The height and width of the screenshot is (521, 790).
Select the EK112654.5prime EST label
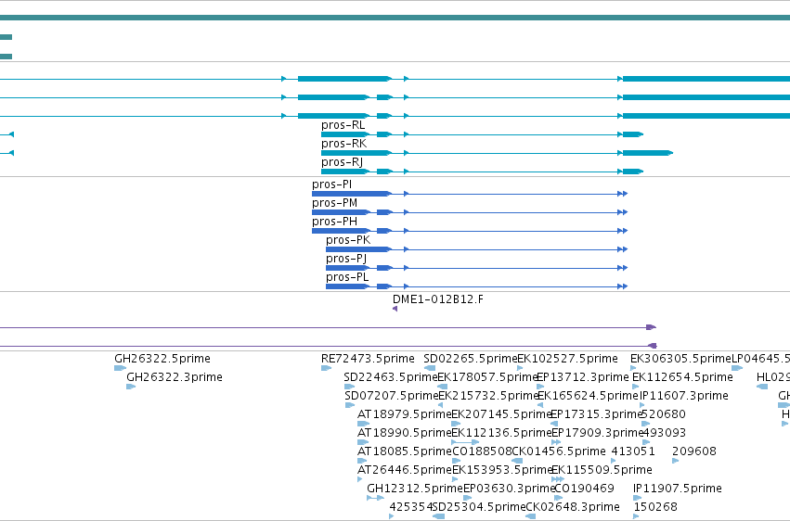coord(682,377)
